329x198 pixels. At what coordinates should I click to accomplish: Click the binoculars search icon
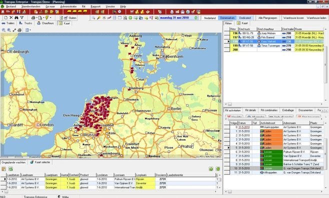pos(16,17)
